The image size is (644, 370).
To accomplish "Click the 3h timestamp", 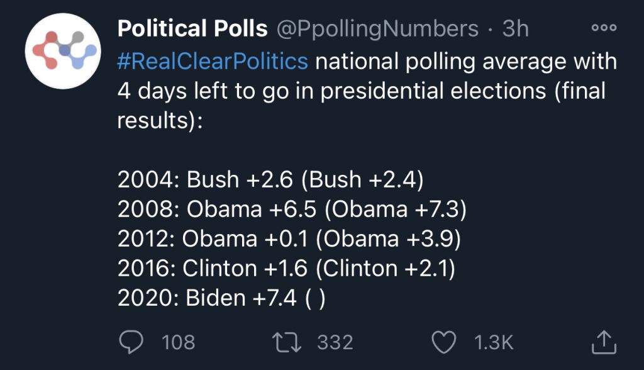I will 516,28.
